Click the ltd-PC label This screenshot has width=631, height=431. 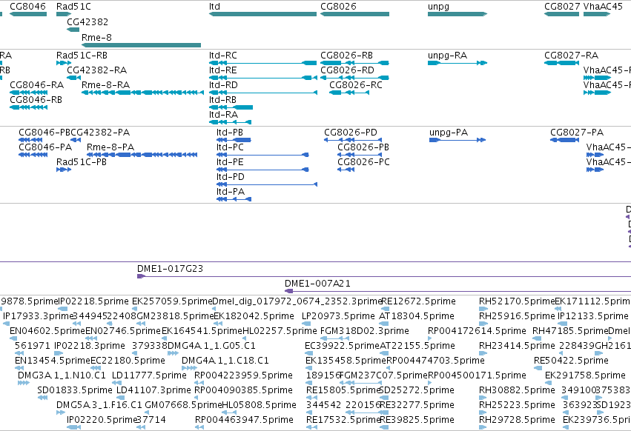(230, 147)
